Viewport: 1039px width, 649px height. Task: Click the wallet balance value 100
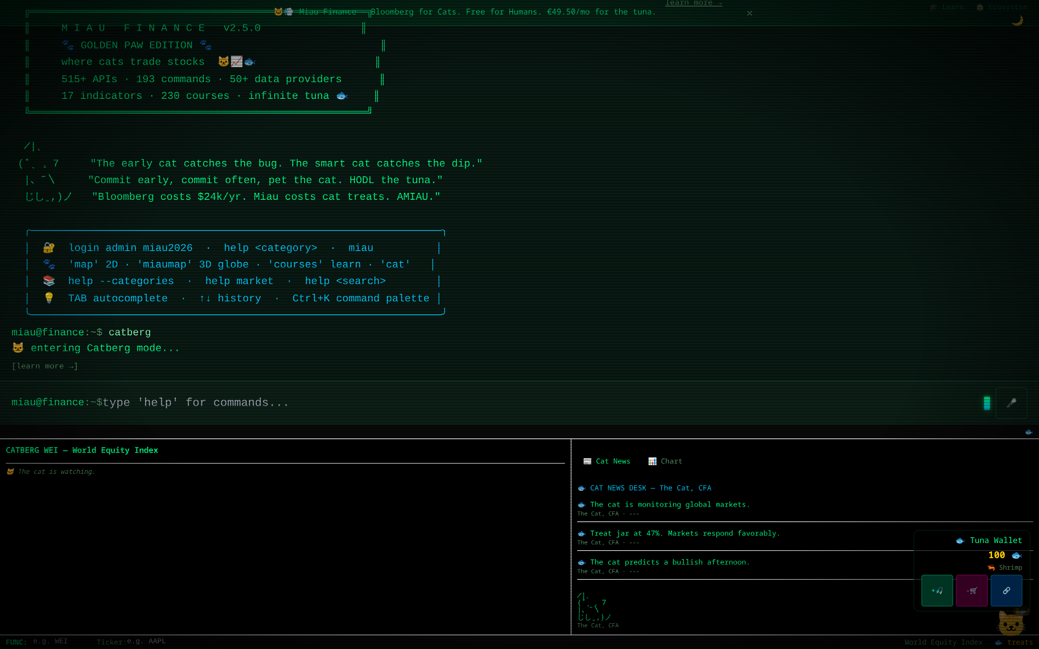point(996,555)
